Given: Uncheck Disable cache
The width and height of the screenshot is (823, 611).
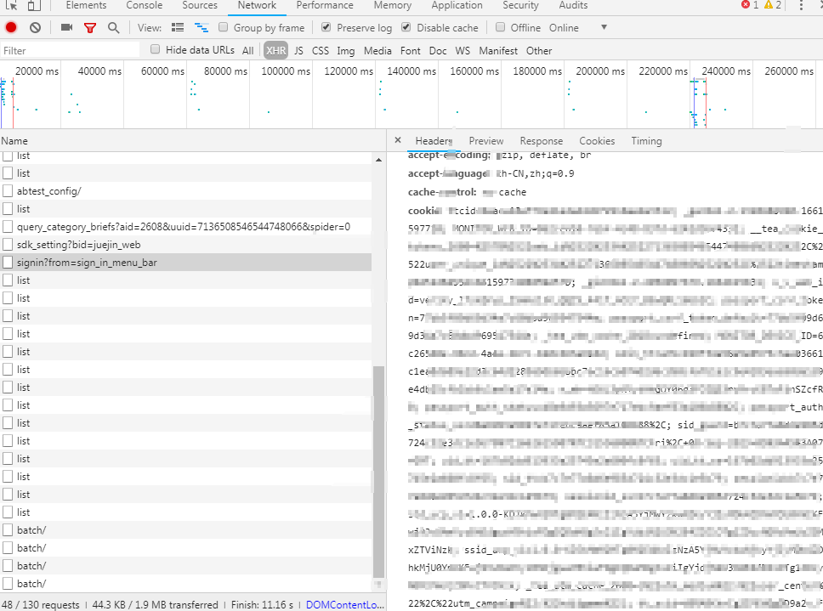Looking at the screenshot, I should (406, 27).
